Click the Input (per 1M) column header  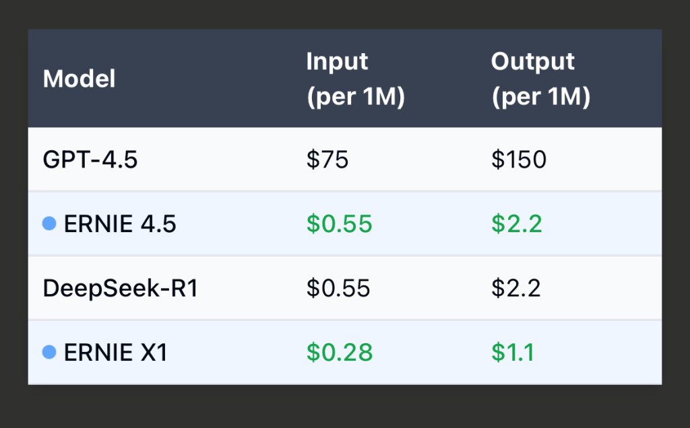pos(355,79)
